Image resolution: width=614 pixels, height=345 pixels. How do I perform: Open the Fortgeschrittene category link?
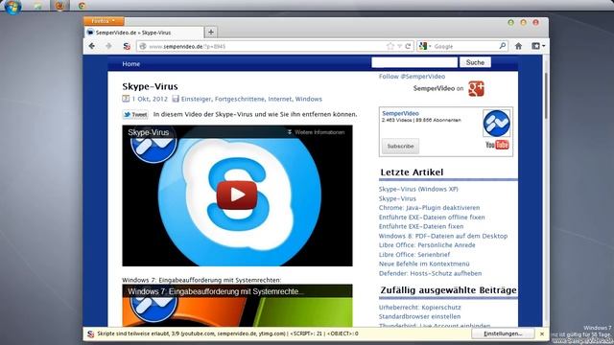(240, 99)
